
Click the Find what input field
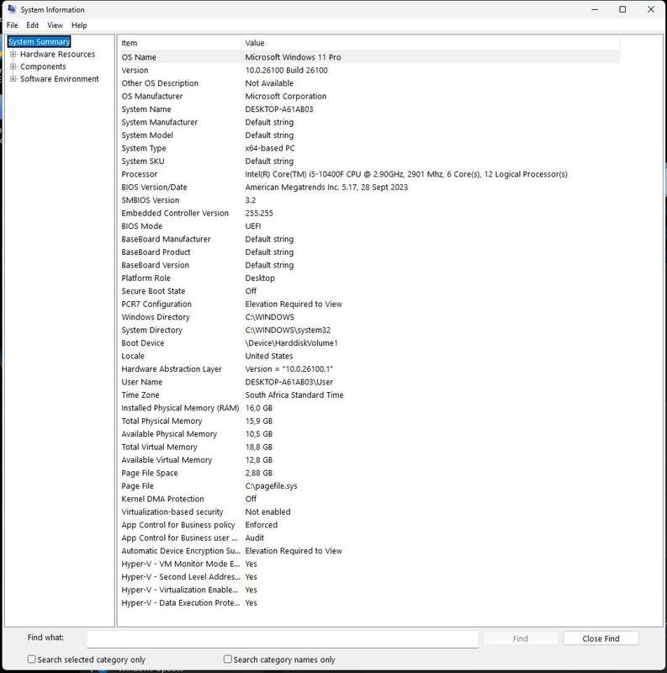coord(283,639)
